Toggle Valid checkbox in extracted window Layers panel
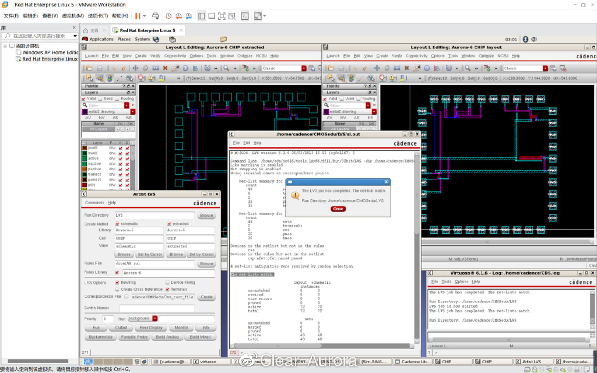 pos(84,98)
